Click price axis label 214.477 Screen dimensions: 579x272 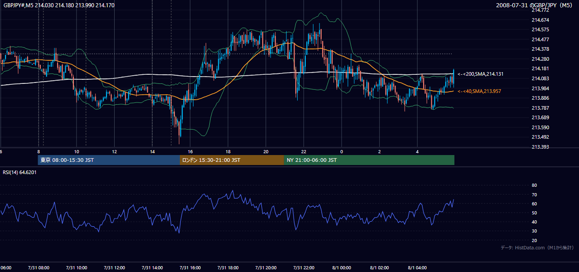click(540, 39)
